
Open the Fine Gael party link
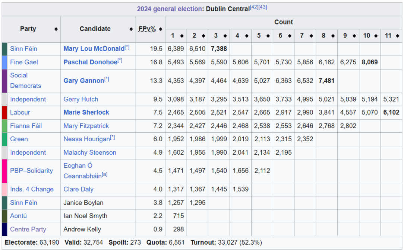(24, 62)
